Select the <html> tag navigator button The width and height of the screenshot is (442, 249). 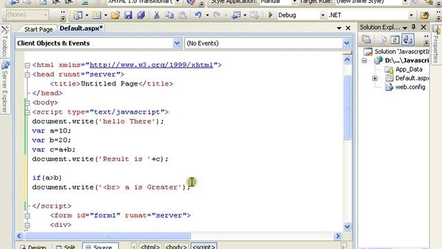tap(151, 246)
